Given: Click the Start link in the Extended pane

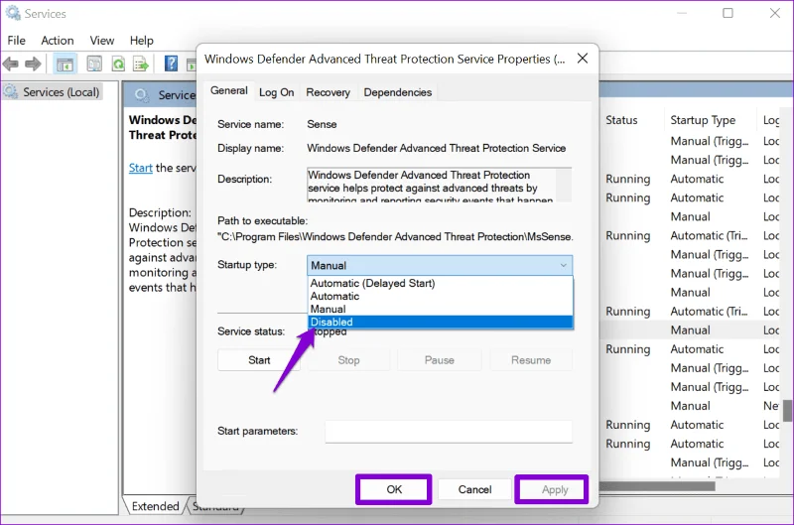Looking at the screenshot, I should (140, 168).
